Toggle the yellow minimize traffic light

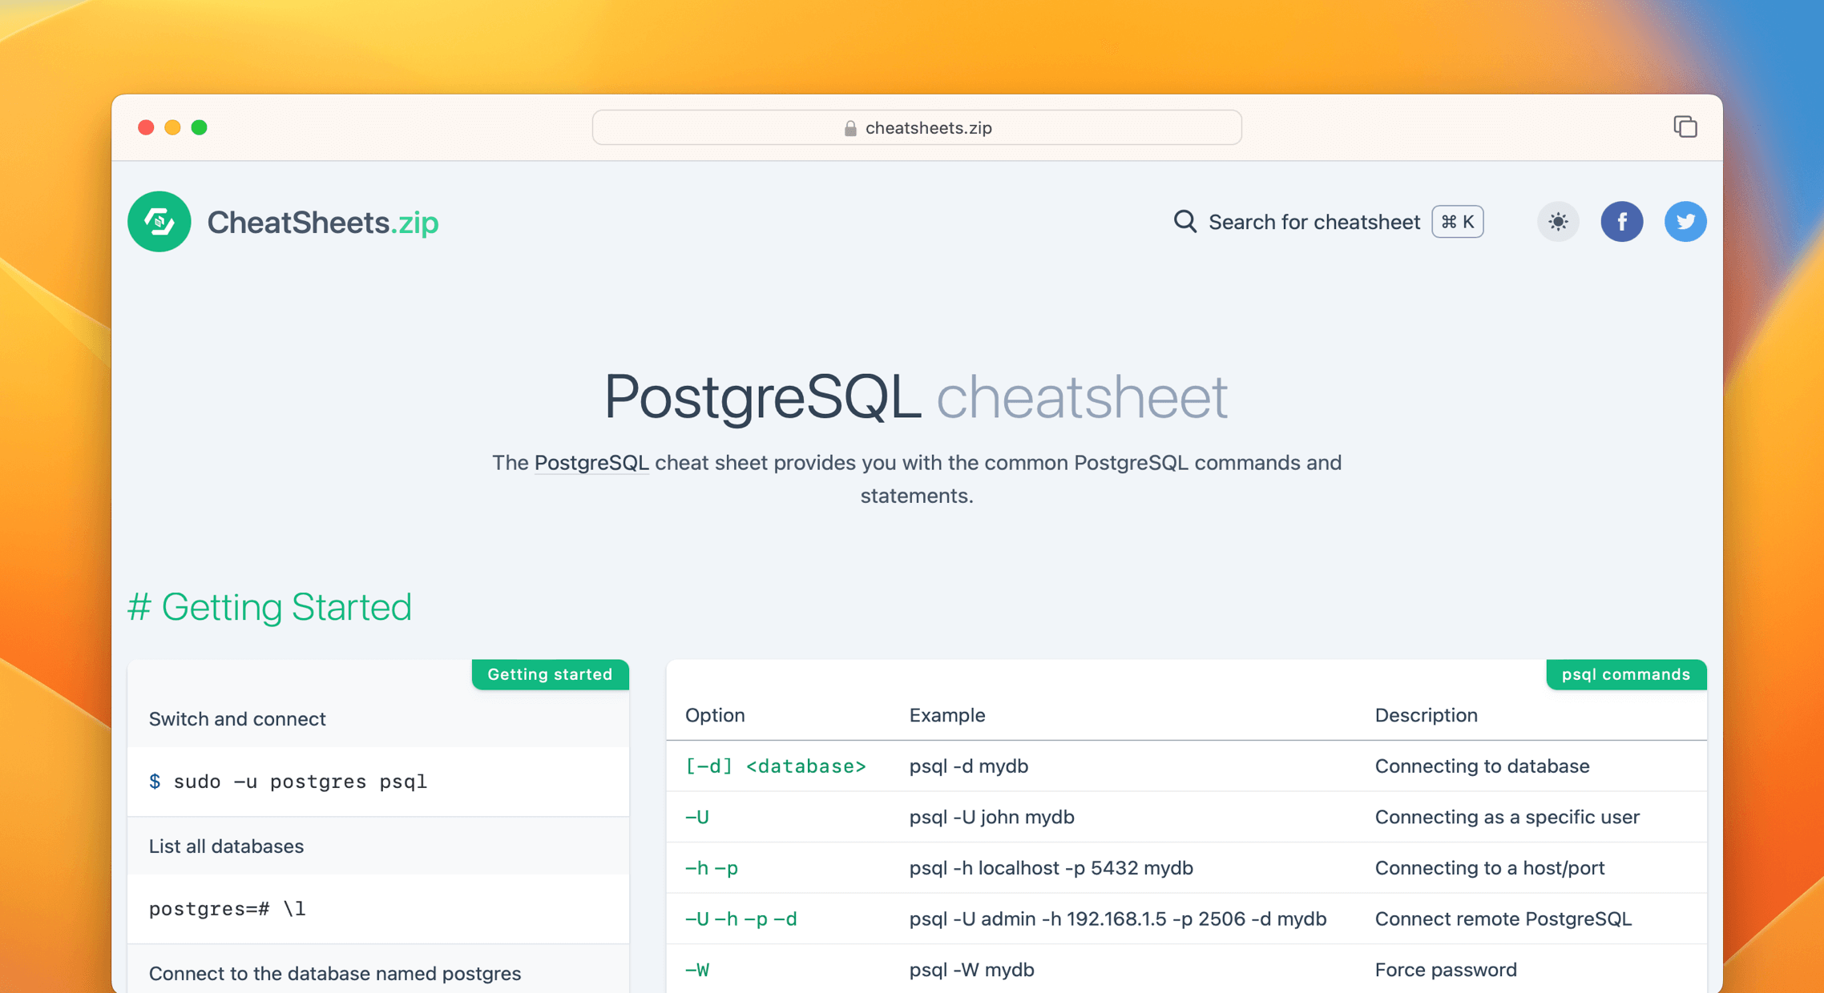pyautogui.click(x=172, y=127)
